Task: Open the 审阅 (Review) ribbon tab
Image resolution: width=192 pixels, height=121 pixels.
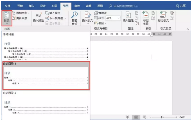Action: click(88, 6)
